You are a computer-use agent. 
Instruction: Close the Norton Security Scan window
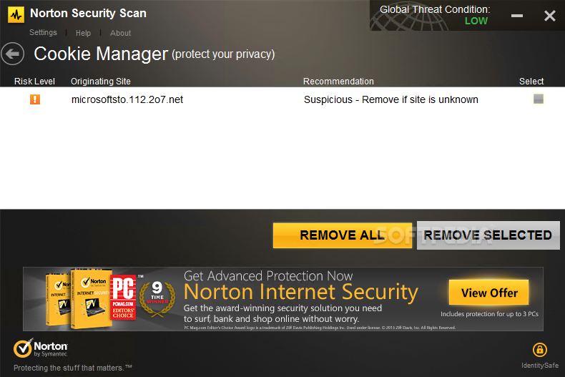coord(550,16)
